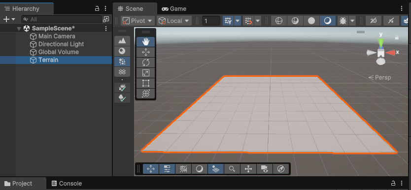Screen dimensions: 411x190
Task: Open the debug draw mode dropdown arrow
Action: pyautogui.click(x=352, y=21)
